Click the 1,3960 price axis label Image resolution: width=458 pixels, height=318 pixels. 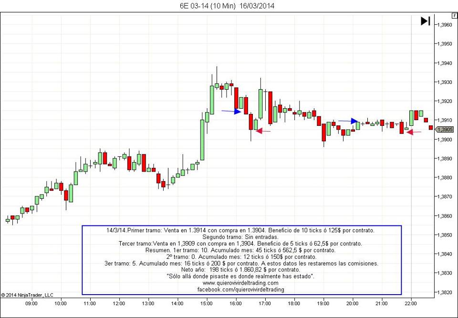445,24
